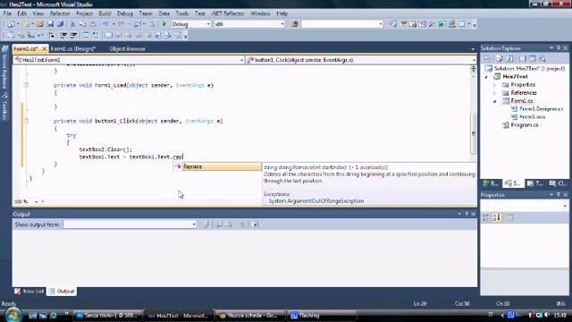The width and height of the screenshot is (572, 322).
Task: Click the Open File folder icon
Action: point(39,24)
